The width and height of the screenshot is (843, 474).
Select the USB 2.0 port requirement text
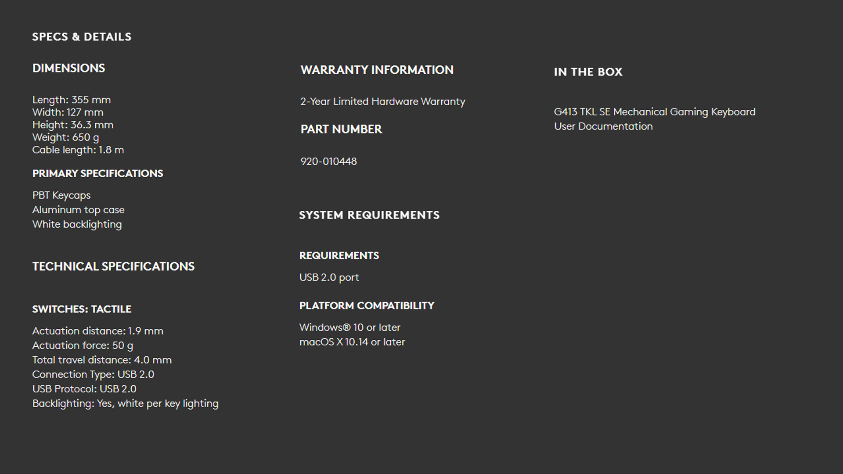329,278
